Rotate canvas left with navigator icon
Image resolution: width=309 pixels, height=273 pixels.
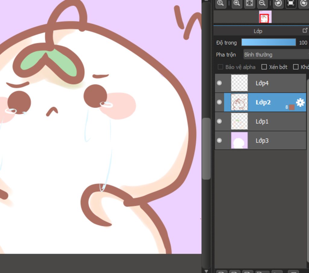point(278,3)
